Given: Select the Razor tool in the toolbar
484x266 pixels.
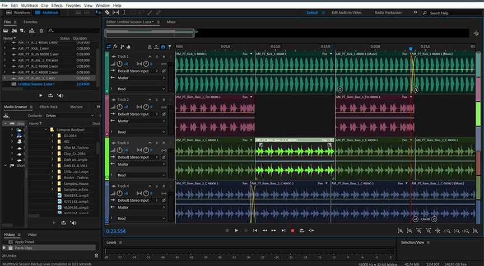Looking at the screenshot, I should pos(107,12).
